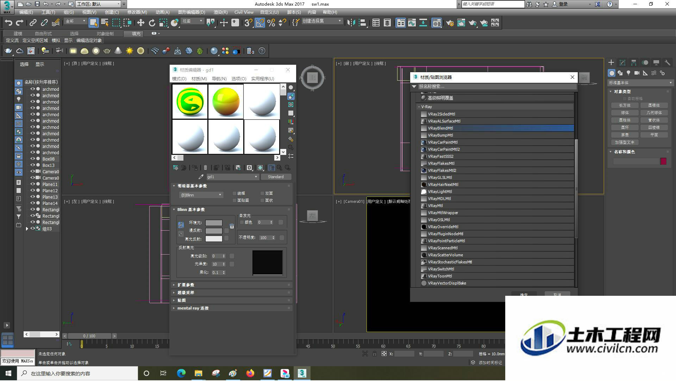The image size is (676, 381).
Task: Click the 高光反射 specular color swatch
Action: click(214, 239)
